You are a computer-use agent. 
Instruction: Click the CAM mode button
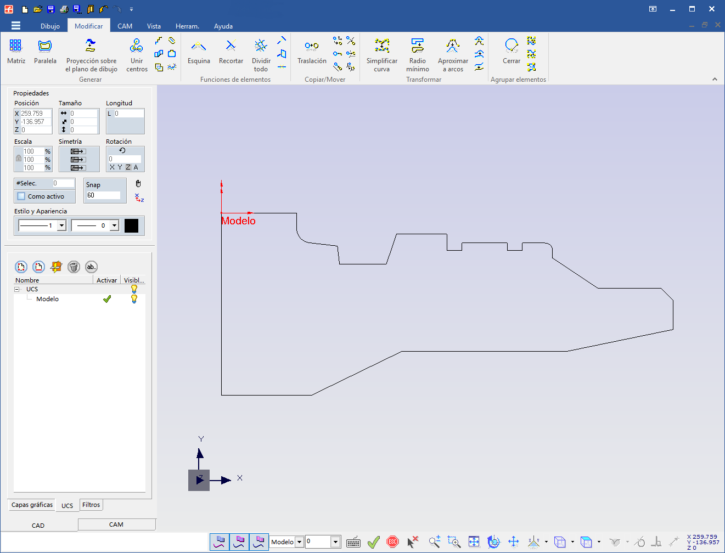[116, 524]
